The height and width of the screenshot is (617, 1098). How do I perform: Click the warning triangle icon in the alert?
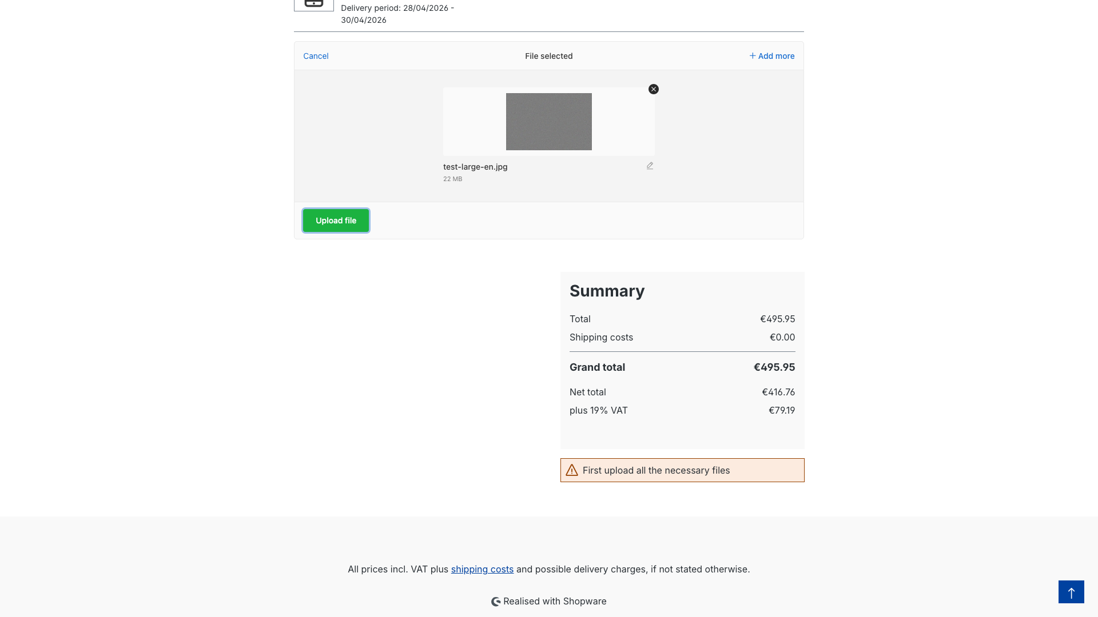[x=572, y=470]
